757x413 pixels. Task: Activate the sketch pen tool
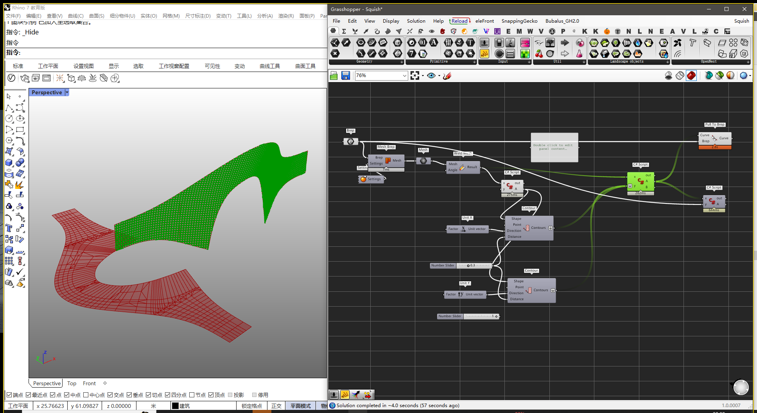tap(447, 75)
